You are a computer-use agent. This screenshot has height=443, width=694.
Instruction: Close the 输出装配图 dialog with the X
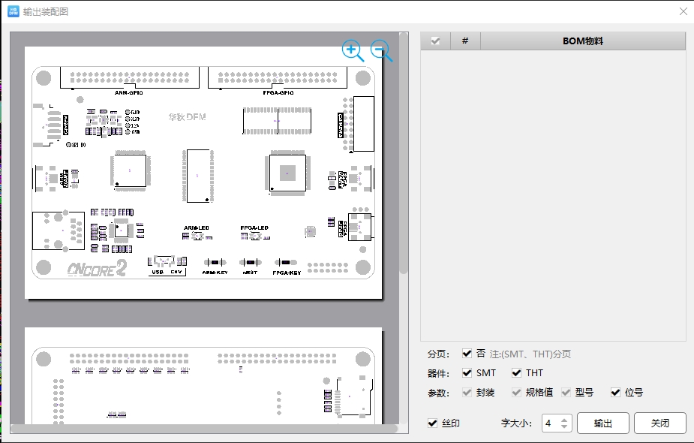(x=683, y=11)
